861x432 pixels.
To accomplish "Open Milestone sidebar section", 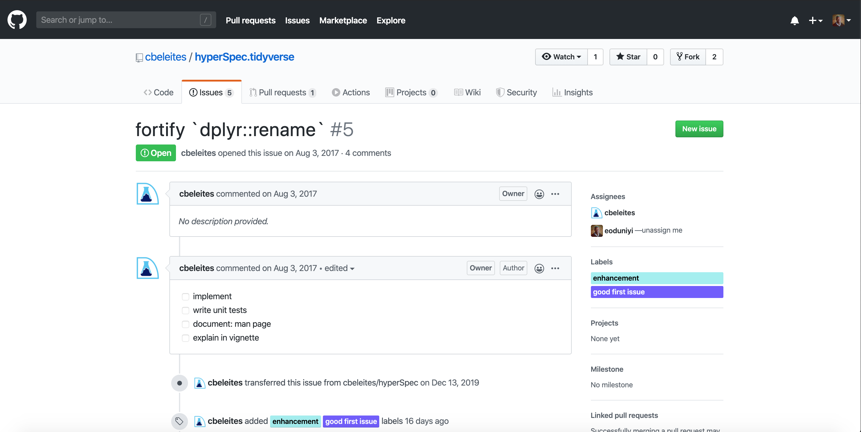I will (x=607, y=369).
